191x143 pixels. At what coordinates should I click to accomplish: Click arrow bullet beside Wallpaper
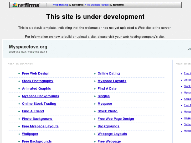[19, 134]
